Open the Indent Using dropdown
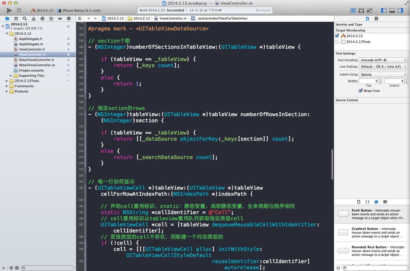The width and height of the screenshot is (410, 271). [383, 74]
